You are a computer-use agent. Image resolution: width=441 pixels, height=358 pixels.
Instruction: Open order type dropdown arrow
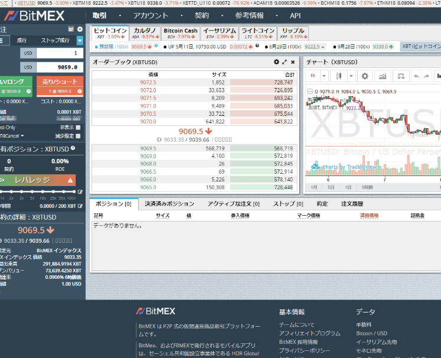pyautogui.click(x=80, y=41)
